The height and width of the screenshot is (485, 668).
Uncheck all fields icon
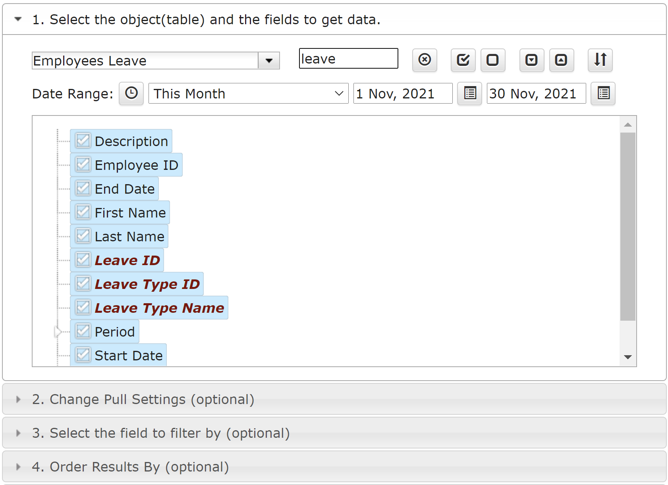pyautogui.click(x=493, y=60)
